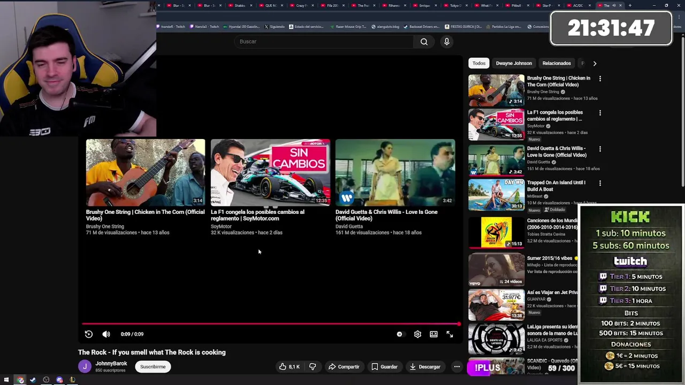This screenshot has height=385, width=685.
Task: Open options menu for Brushy One String sidebar video
Action: [600, 79]
